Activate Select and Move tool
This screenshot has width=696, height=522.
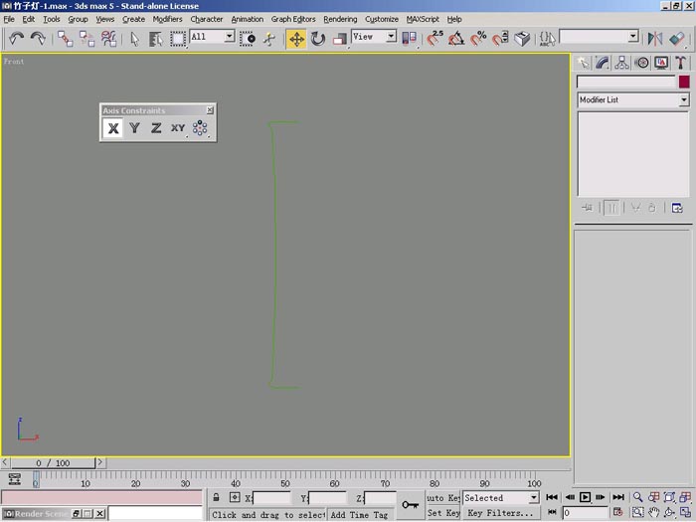(296, 39)
